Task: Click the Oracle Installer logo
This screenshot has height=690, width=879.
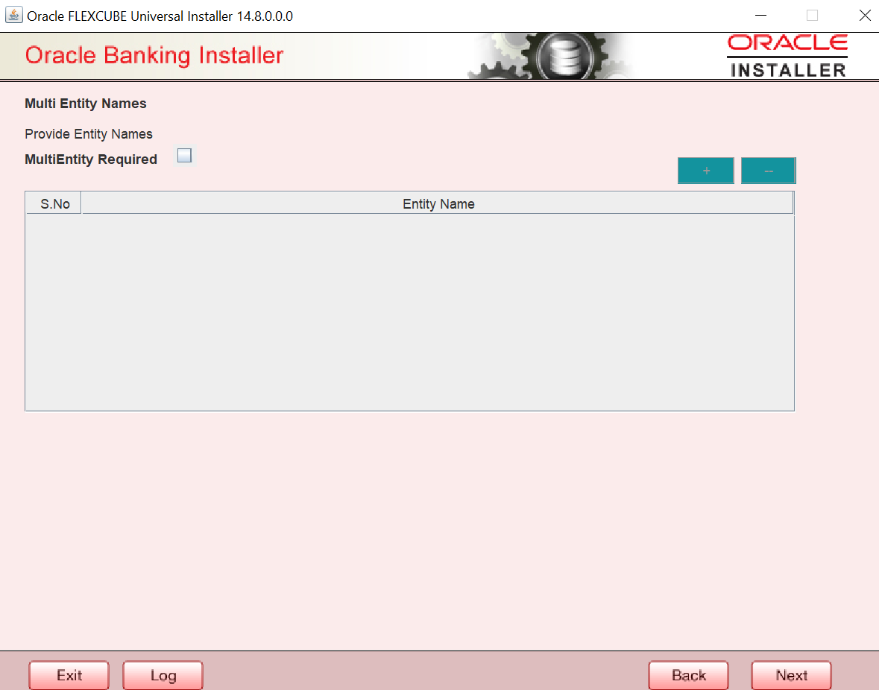Action: pyautogui.click(x=787, y=56)
